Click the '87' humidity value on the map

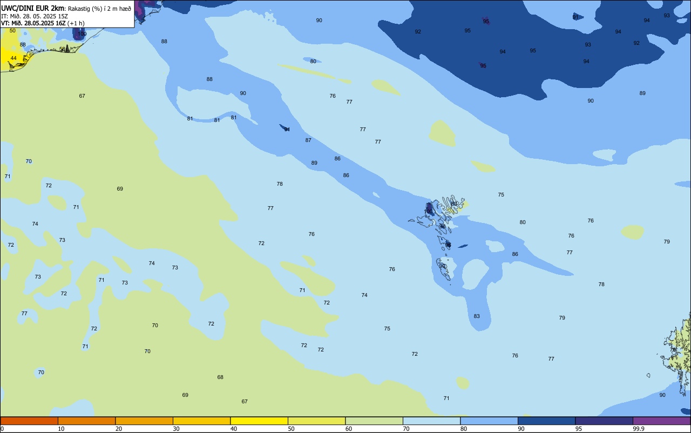click(x=308, y=140)
